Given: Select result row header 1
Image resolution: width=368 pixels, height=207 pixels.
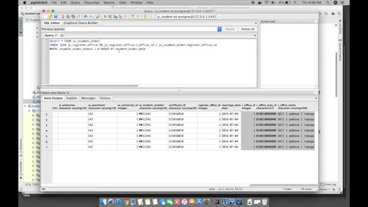Looking at the screenshot, I should click(47, 114).
